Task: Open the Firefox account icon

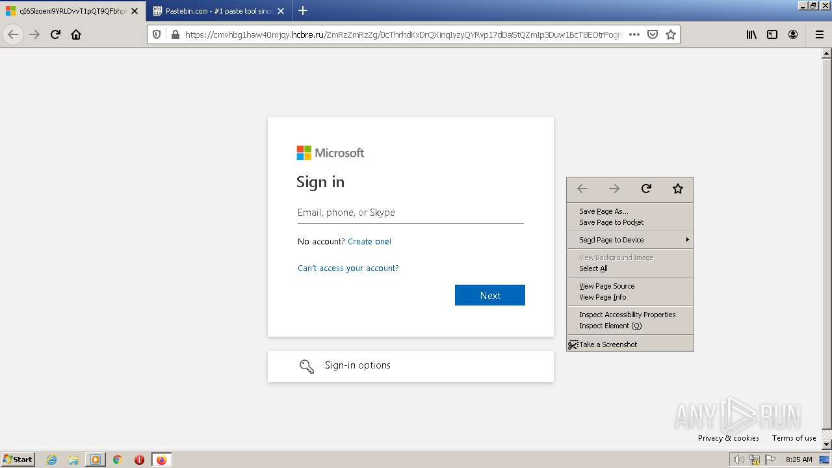Action: point(793,34)
